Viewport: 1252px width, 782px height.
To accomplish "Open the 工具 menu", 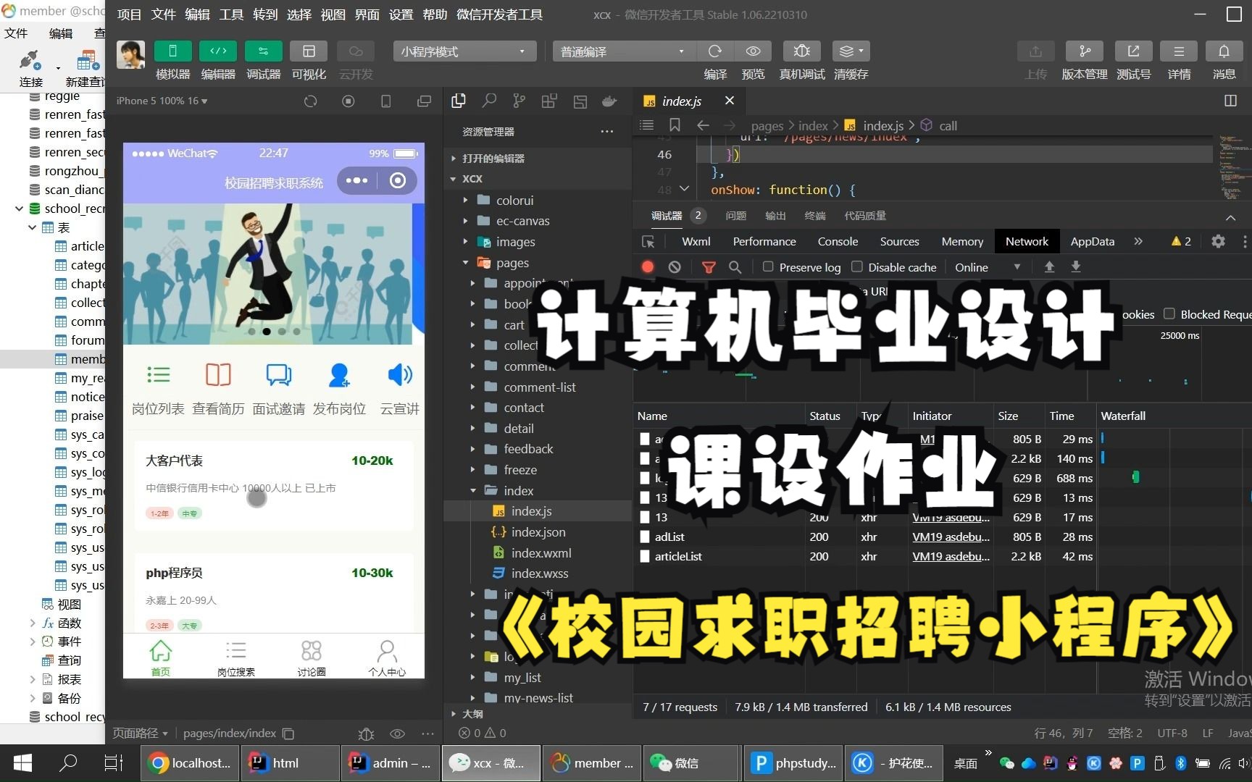I will tap(231, 14).
